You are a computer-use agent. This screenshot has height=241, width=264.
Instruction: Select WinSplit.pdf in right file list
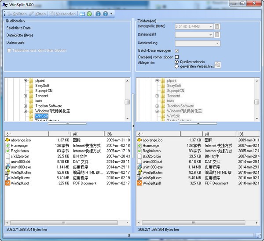(x=152, y=183)
